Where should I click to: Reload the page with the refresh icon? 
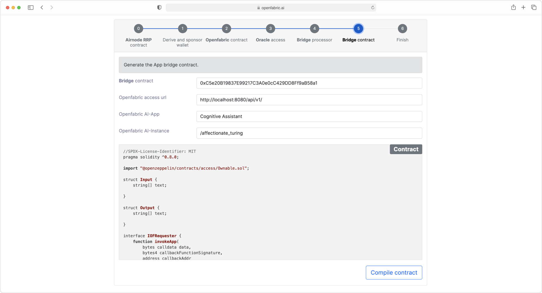point(373,8)
